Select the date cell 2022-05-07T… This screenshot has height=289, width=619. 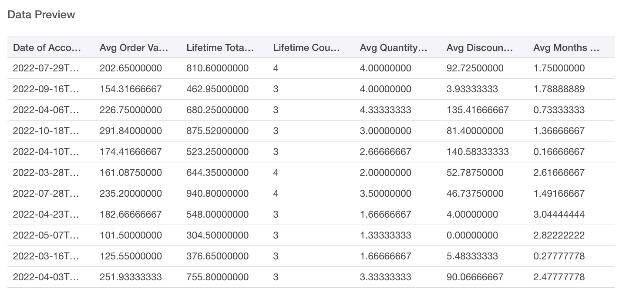click(46, 235)
